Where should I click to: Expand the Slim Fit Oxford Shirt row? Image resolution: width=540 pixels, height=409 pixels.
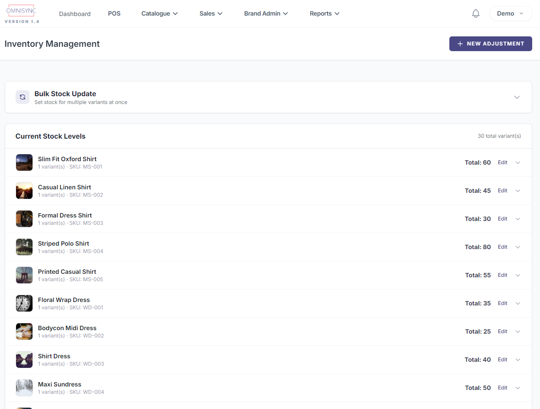[517, 162]
